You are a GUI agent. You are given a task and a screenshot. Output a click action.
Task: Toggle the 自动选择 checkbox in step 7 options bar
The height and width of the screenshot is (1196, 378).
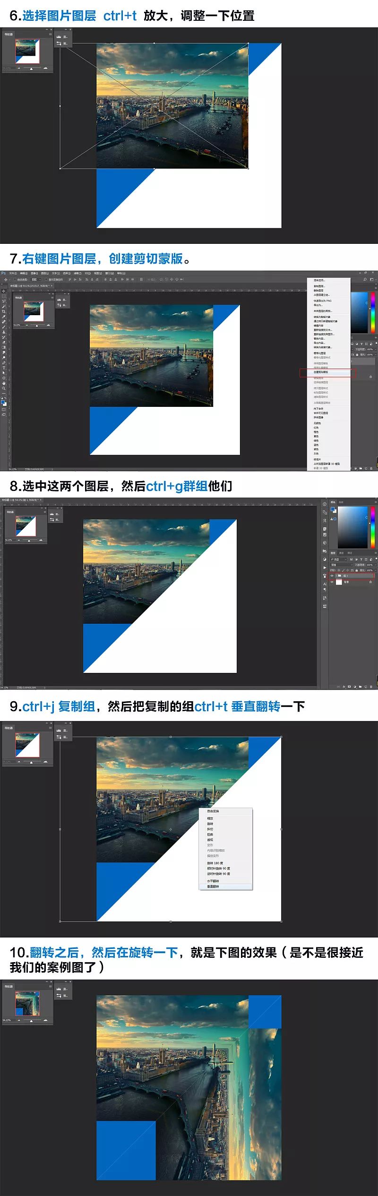click(15, 279)
